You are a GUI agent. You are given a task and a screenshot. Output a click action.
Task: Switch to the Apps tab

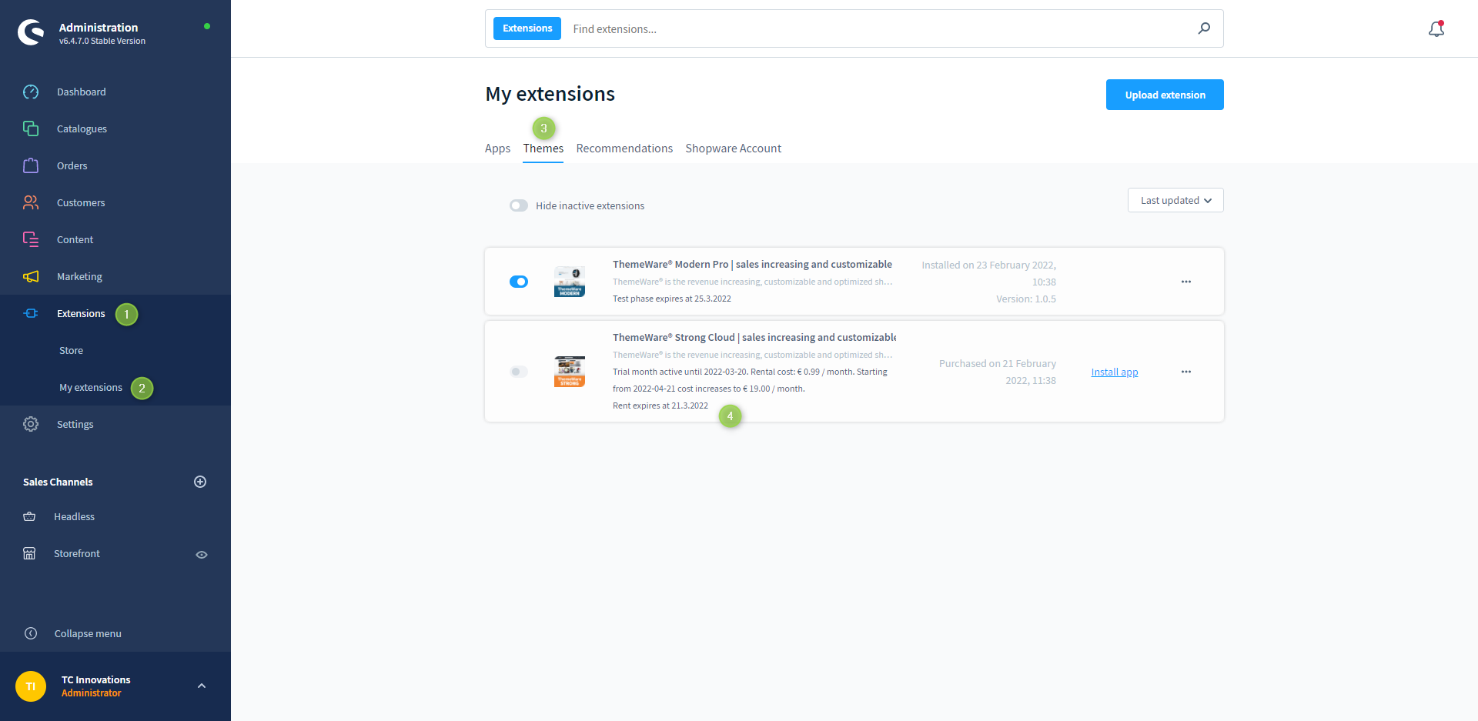(497, 149)
